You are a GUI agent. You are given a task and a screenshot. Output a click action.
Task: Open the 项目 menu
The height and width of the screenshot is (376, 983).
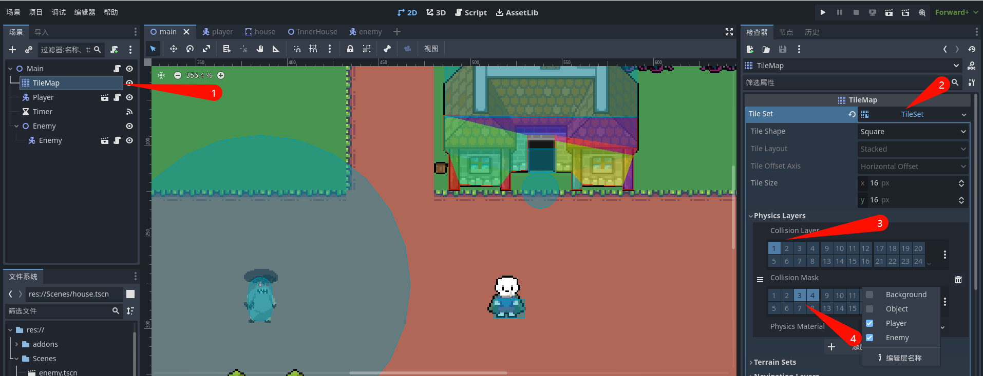click(36, 12)
